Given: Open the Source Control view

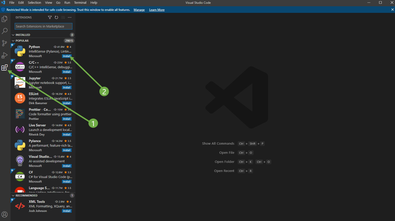Looking at the screenshot, I should (x=5, y=43).
